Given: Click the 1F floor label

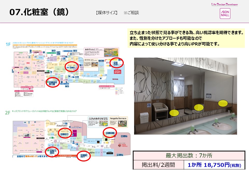Looking at the screenshot, I should [8, 44].
